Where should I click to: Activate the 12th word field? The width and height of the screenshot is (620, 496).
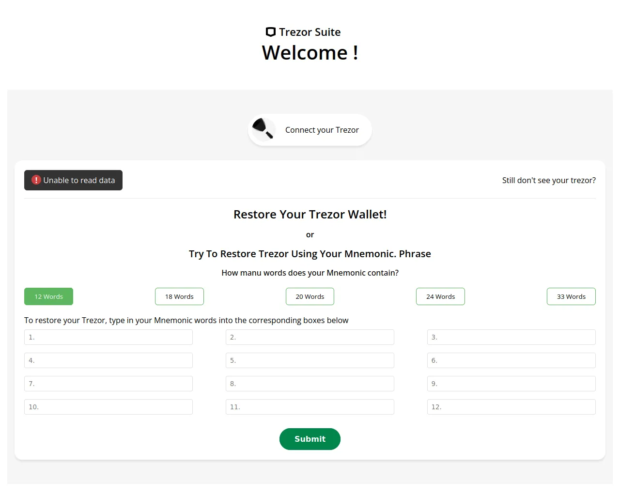pyautogui.click(x=511, y=407)
